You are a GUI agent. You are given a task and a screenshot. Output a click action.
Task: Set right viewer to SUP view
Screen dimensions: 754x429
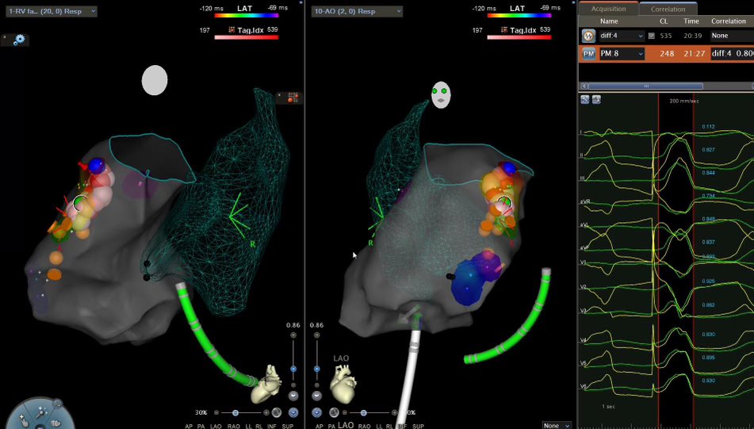pyautogui.click(x=419, y=426)
